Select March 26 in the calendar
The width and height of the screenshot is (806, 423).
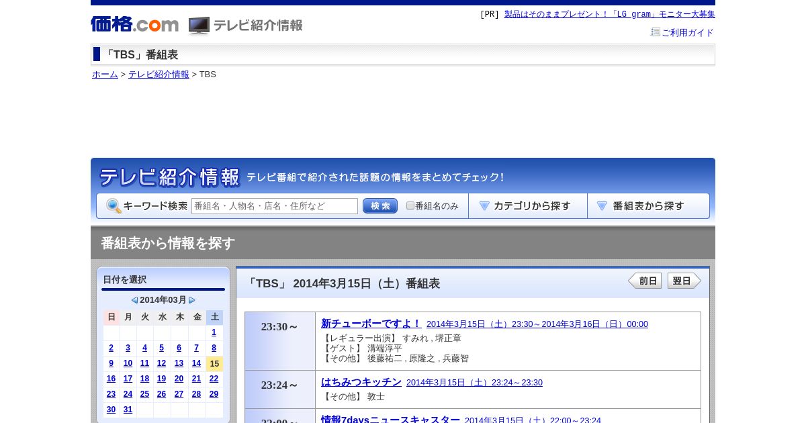click(x=161, y=394)
